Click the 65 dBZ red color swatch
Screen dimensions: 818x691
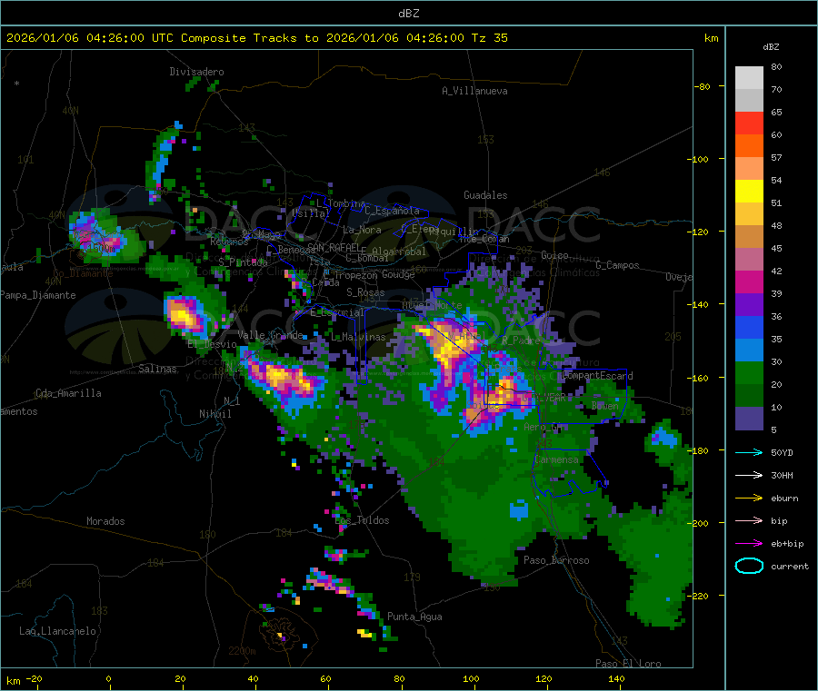[x=749, y=123]
